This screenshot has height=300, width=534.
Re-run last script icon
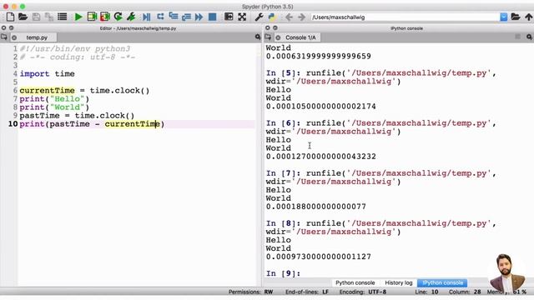coord(118,17)
